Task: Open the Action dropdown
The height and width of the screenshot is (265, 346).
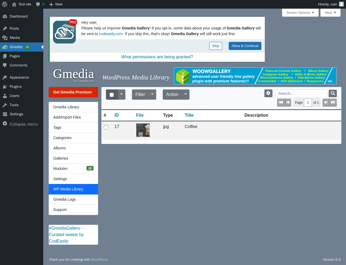Action: 176,95
